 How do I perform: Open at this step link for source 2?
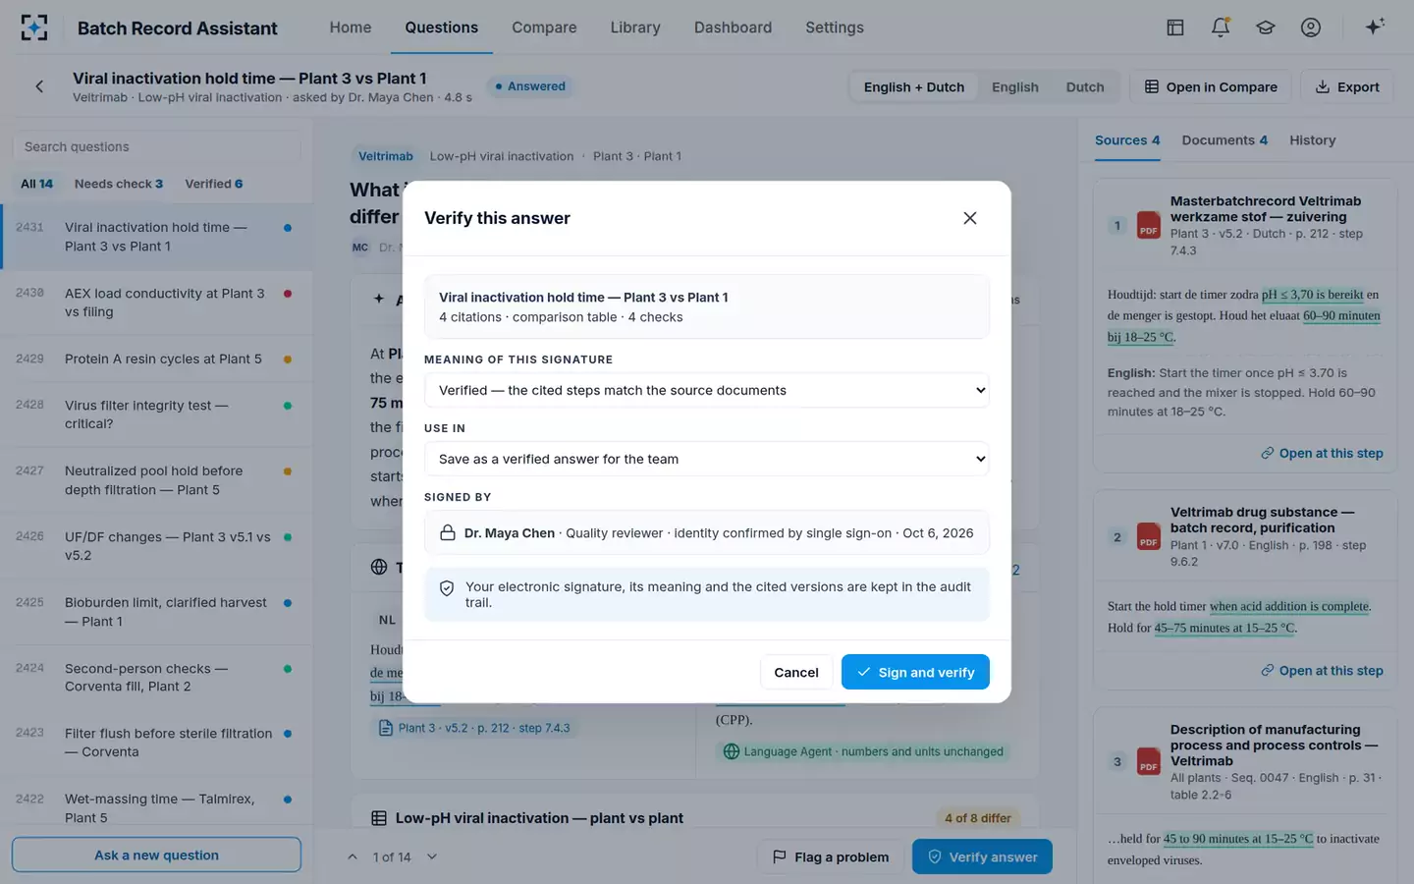pyautogui.click(x=1322, y=671)
